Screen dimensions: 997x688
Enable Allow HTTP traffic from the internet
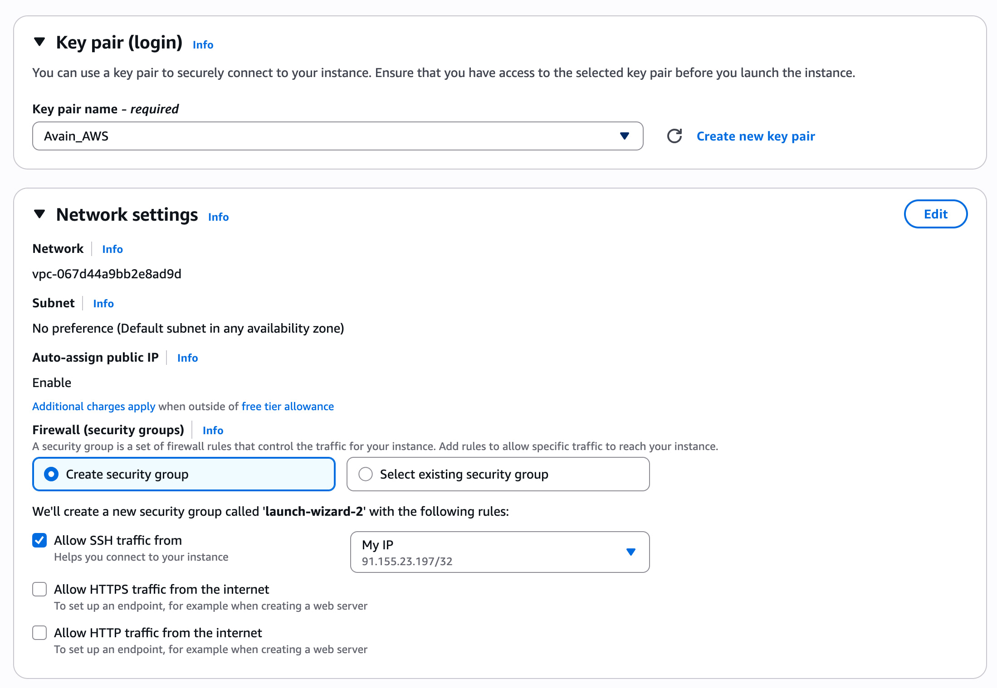point(40,633)
